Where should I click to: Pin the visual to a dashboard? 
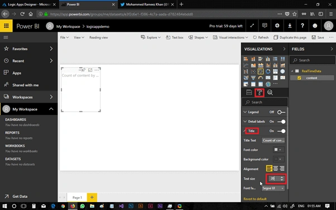coord(84,70)
